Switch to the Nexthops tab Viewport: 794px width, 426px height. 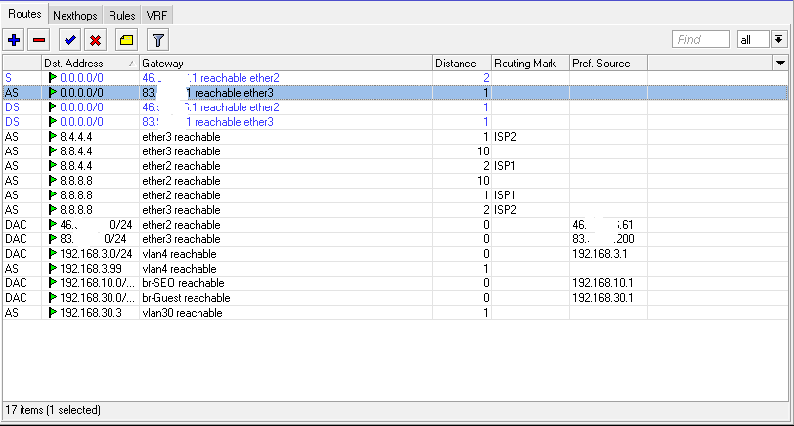(75, 16)
